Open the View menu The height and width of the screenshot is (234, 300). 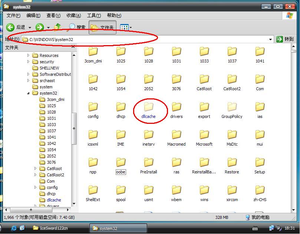point(53,16)
